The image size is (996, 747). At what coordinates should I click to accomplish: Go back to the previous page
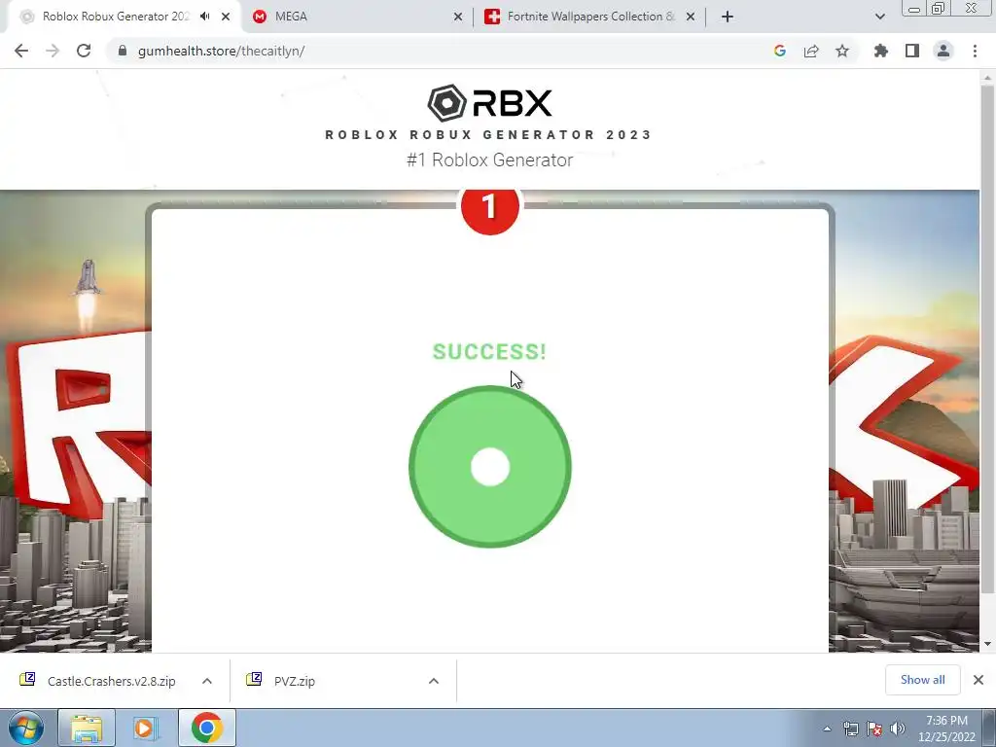pyautogui.click(x=21, y=51)
